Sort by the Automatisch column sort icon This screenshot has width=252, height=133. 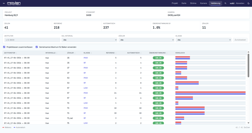pyautogui.click(x=141, y=53)
